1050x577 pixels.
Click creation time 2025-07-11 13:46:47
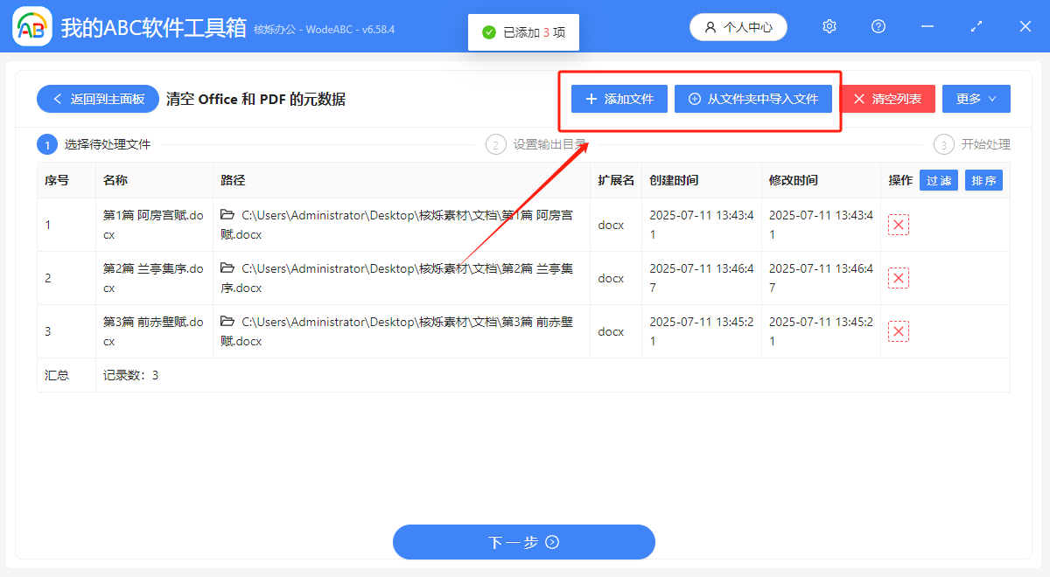click(x=702, y=278)
